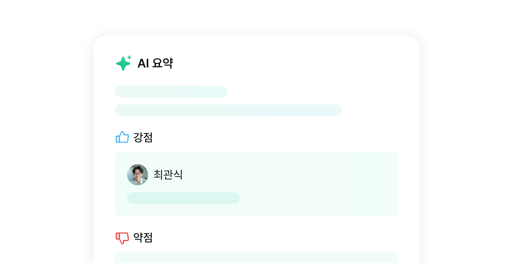Image resolution: width=512 pixels, height=263 pixels.
Task: Click the long loading bar under AI 요약
Action: [x=228, y=110]
